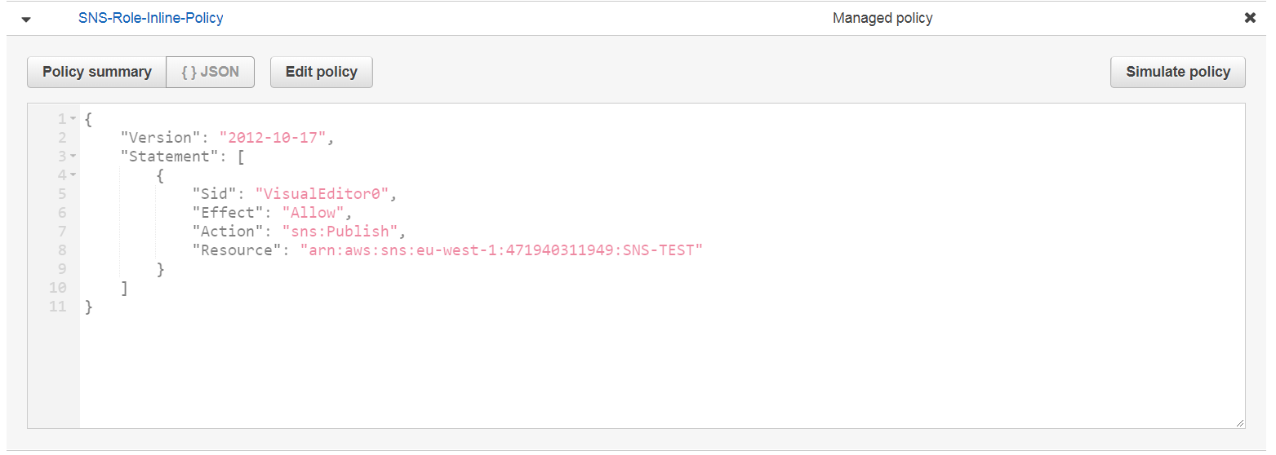This screenshot has width=1276, height=455.
Task: Fold the Statement array arrow on line 3
Action: pos(73,157)
